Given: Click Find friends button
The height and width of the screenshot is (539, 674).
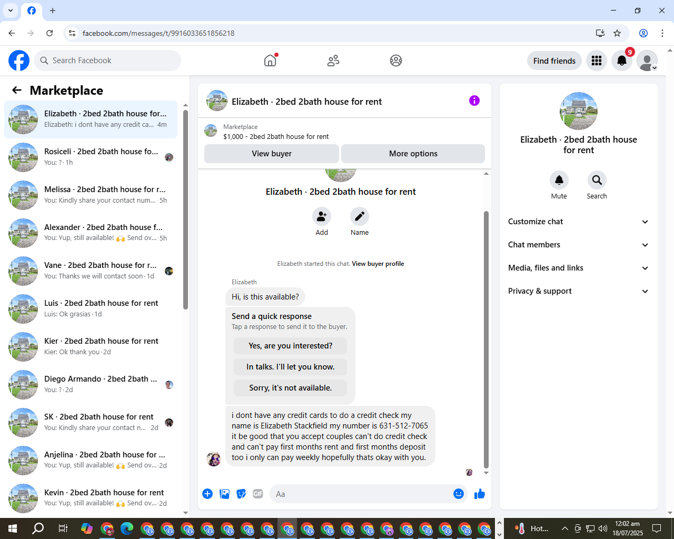Looking at the screenshot, I should click(x=554, y=61).
